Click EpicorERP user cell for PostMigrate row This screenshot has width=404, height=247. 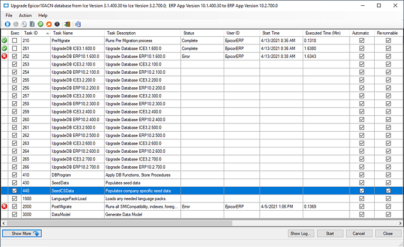[242, 207]
